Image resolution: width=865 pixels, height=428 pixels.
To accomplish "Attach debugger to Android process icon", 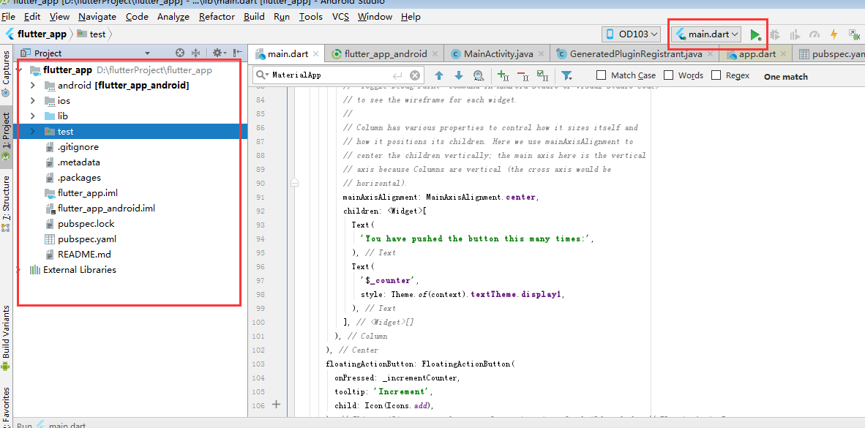I will (x=854, y=34).
